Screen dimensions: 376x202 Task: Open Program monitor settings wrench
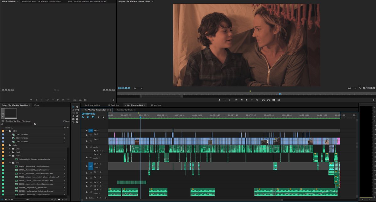360,88
